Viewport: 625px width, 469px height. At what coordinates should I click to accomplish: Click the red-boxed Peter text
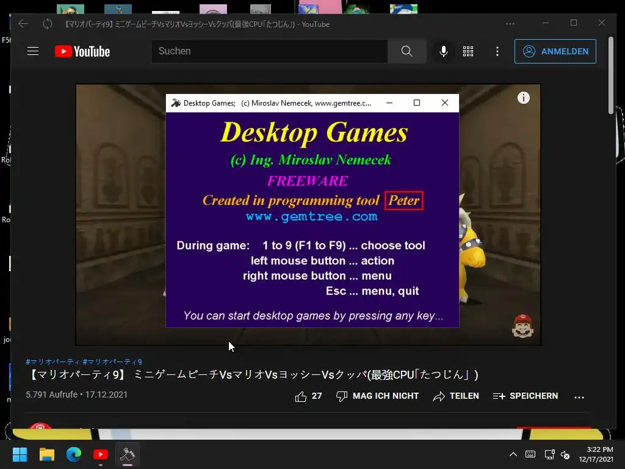[x=404, y=200]
